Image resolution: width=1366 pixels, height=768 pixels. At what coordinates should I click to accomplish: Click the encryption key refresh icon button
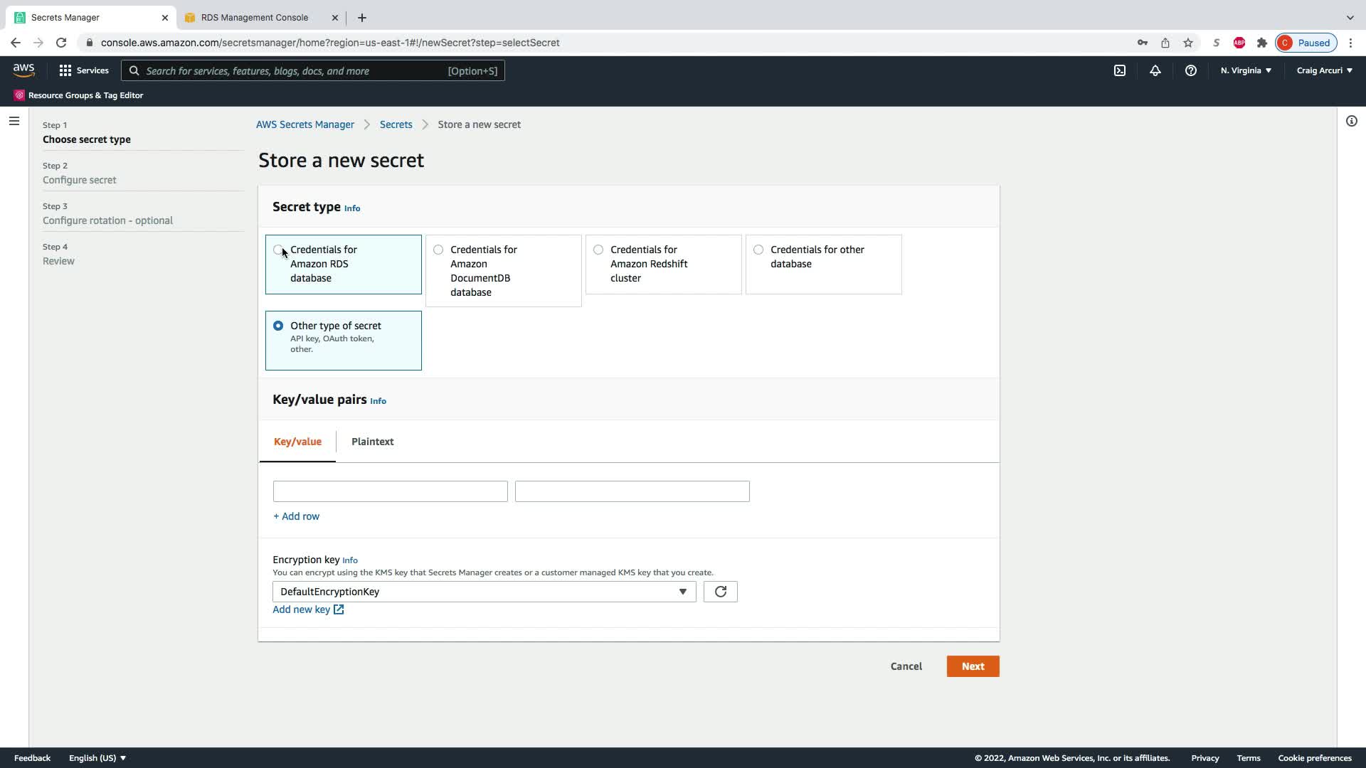click(x=720, y=592)
